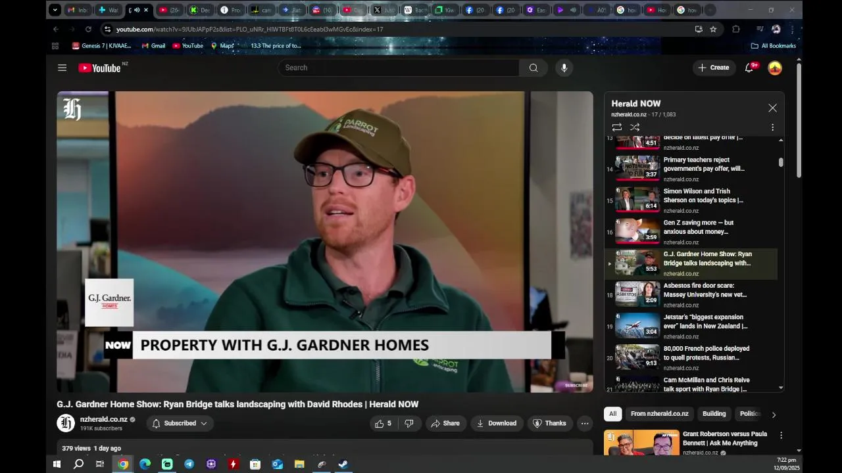Image resolution: width=842 pixels, height=473 pixels.
Task: Bookmark this page with the star icon
Action: [x=713, y=29]
